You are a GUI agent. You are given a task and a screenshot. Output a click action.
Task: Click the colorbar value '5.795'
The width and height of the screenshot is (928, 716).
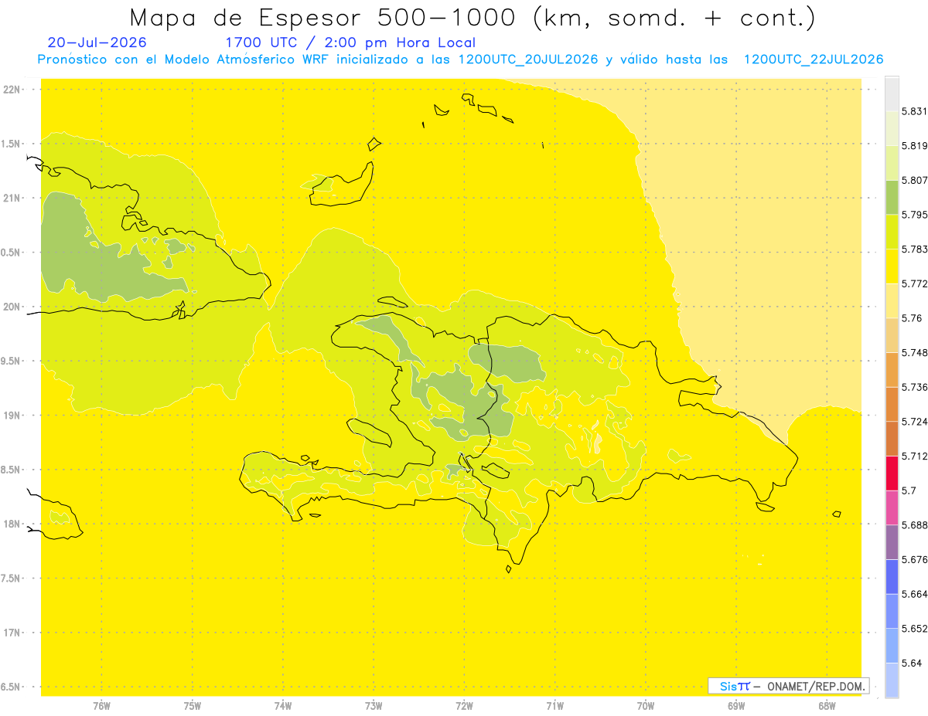point(915,215)
